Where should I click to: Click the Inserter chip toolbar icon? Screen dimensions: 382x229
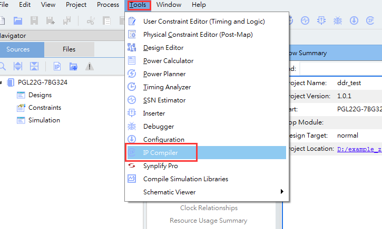[x=321, y=20]
